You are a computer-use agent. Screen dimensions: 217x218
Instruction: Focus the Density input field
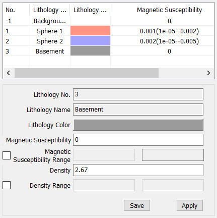138,170
